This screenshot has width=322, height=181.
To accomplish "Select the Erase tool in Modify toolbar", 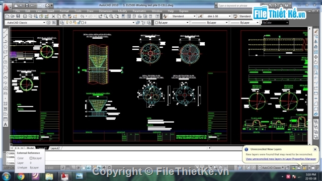I will click(316, 31).
